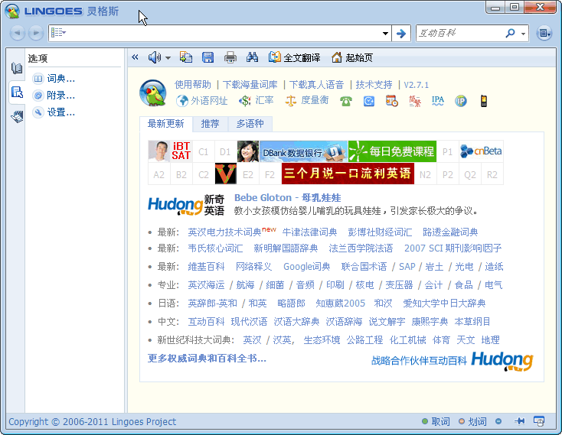Toggle 取词 word capture in status bar
This screenshot has width=562, height=435.
click(x=436, y=421)
